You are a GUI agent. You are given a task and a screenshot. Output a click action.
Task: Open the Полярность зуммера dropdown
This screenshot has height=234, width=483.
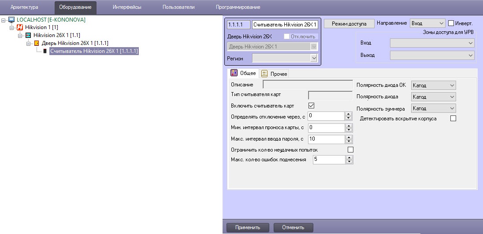(433, 108)
